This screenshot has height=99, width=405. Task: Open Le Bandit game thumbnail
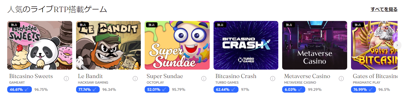pyautogui.click(x=108, y=45)
